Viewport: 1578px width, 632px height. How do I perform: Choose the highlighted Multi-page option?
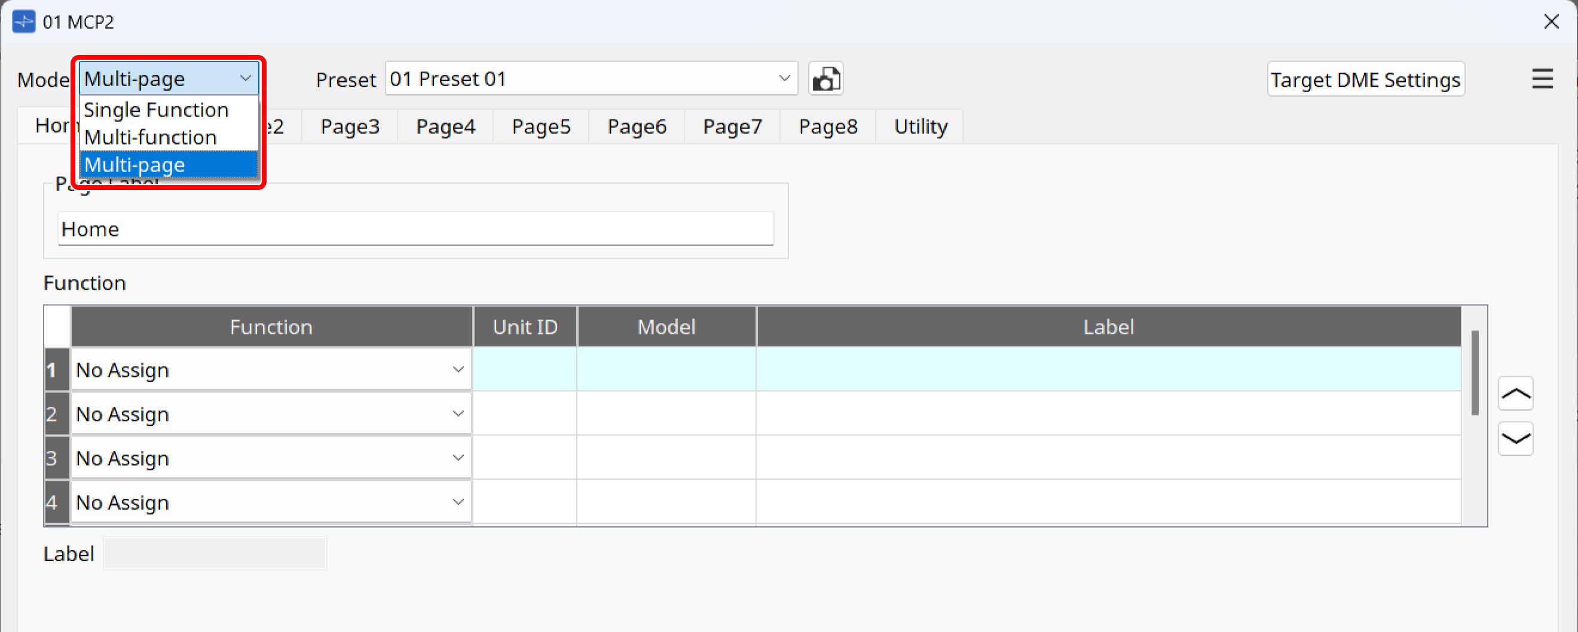[134, 164]
